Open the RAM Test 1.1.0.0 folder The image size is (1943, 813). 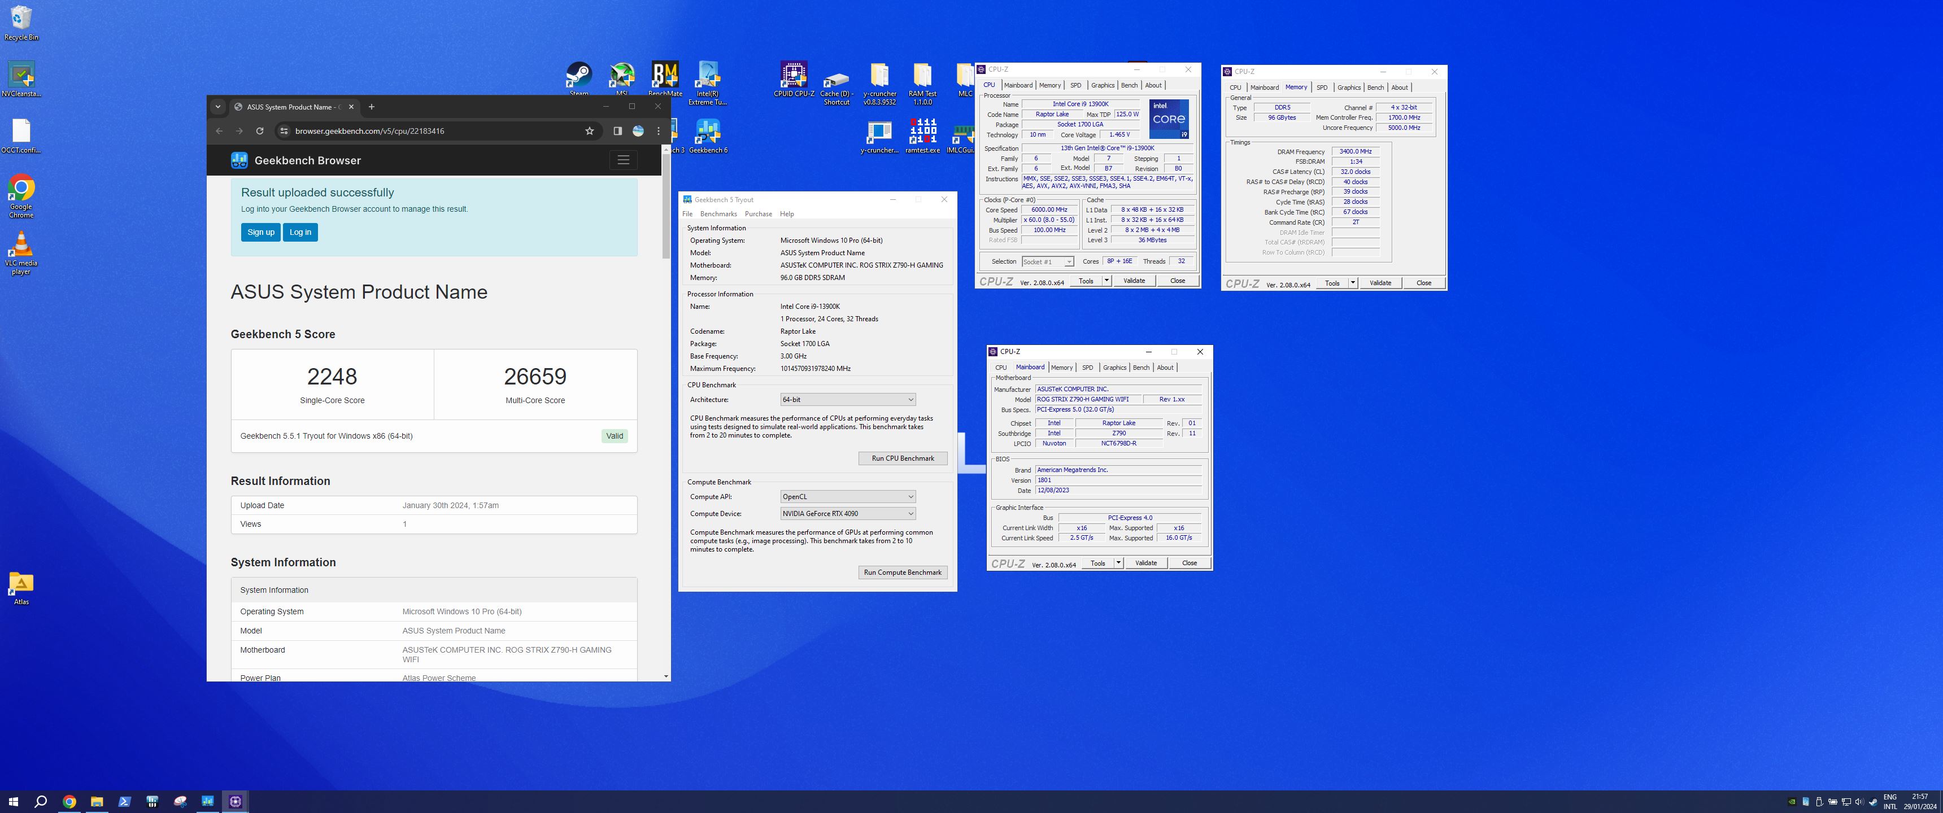pyautogui.click(x=922, y=83)
